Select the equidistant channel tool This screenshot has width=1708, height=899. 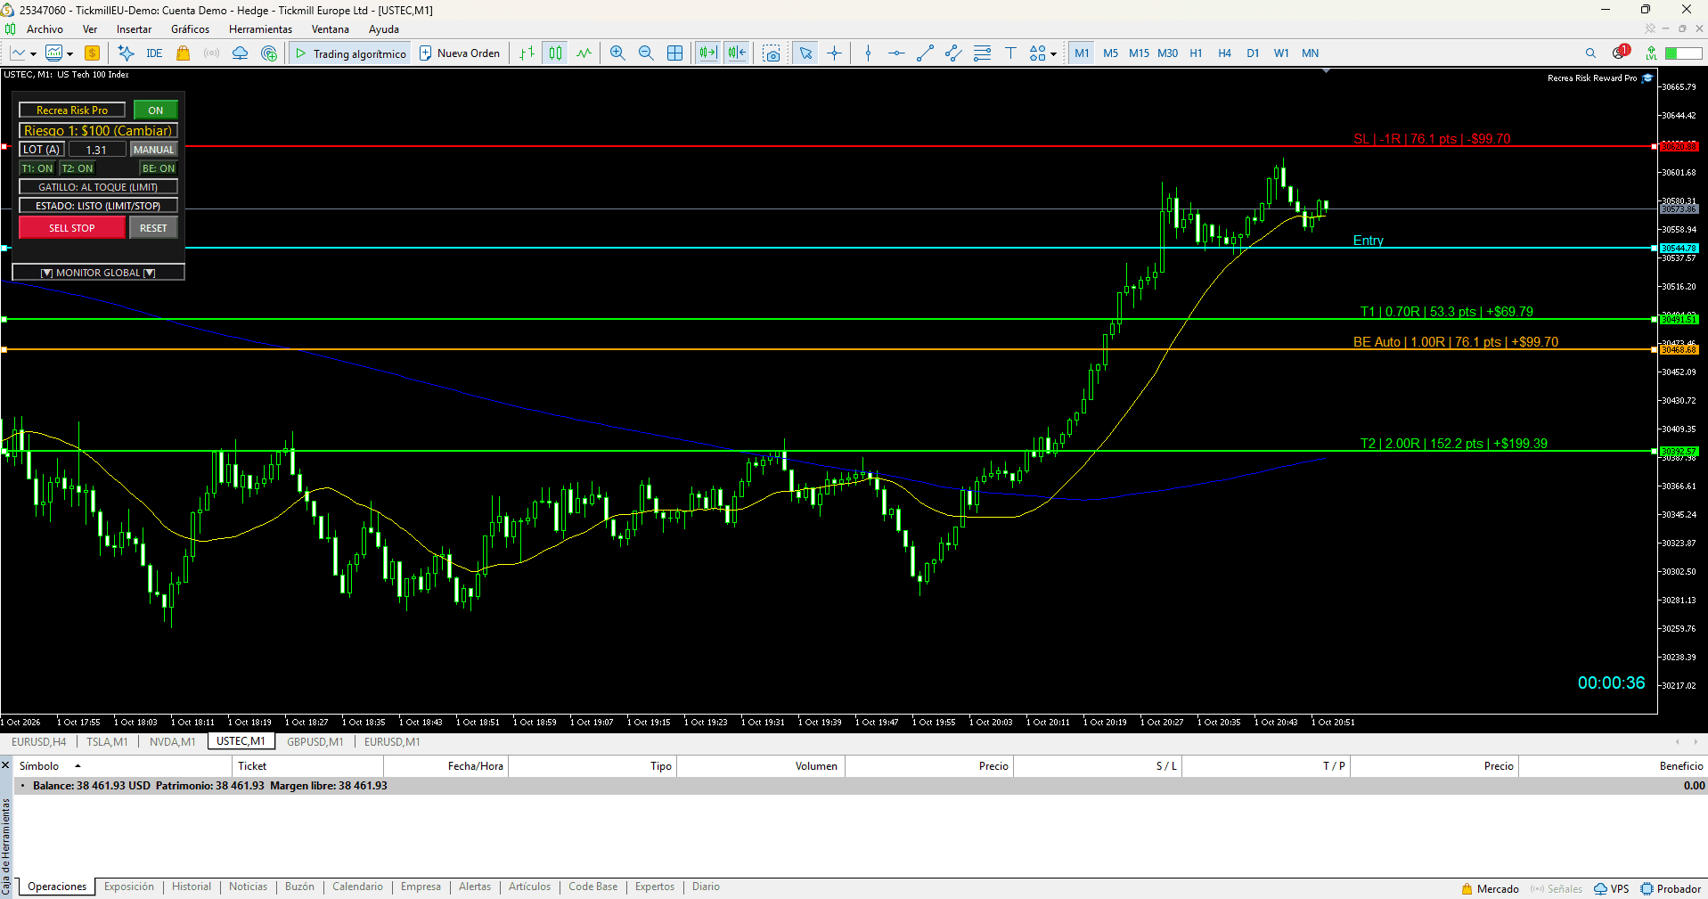click(x=953, y=53)
